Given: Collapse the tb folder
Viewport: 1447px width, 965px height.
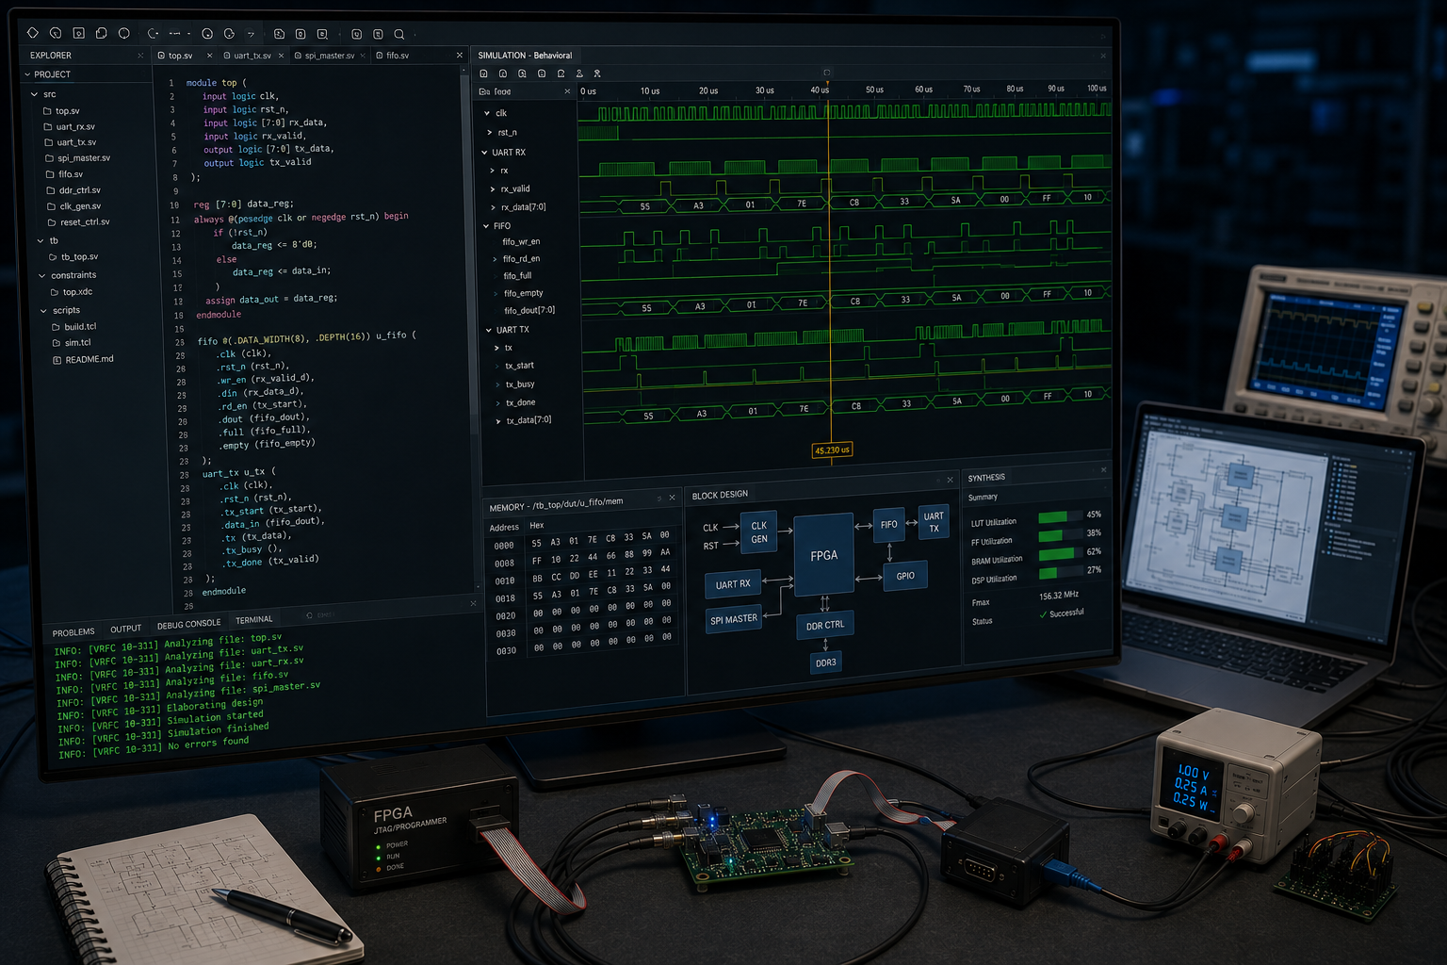Looking at the screenshot, I should [x=41, y=240].
